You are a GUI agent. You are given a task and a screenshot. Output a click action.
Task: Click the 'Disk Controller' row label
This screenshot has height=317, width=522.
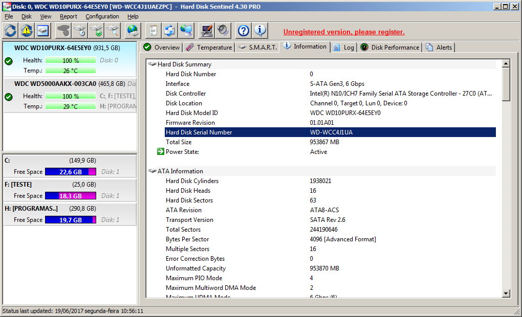[186, 94]
